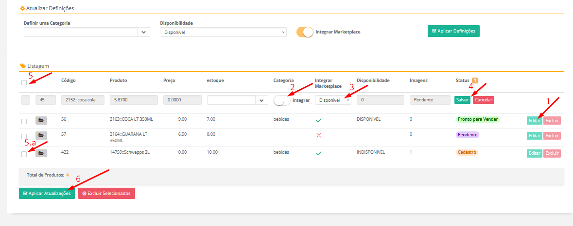Click Editar for the GUARANA LT 350ML row
The image size is (573, 226).
coord(534,136)
